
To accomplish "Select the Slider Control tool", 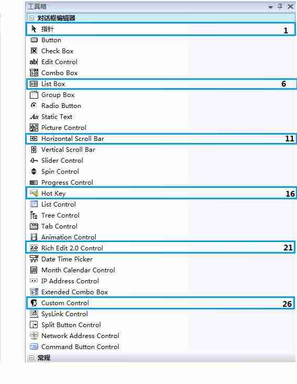I will (x=161, y=161).
